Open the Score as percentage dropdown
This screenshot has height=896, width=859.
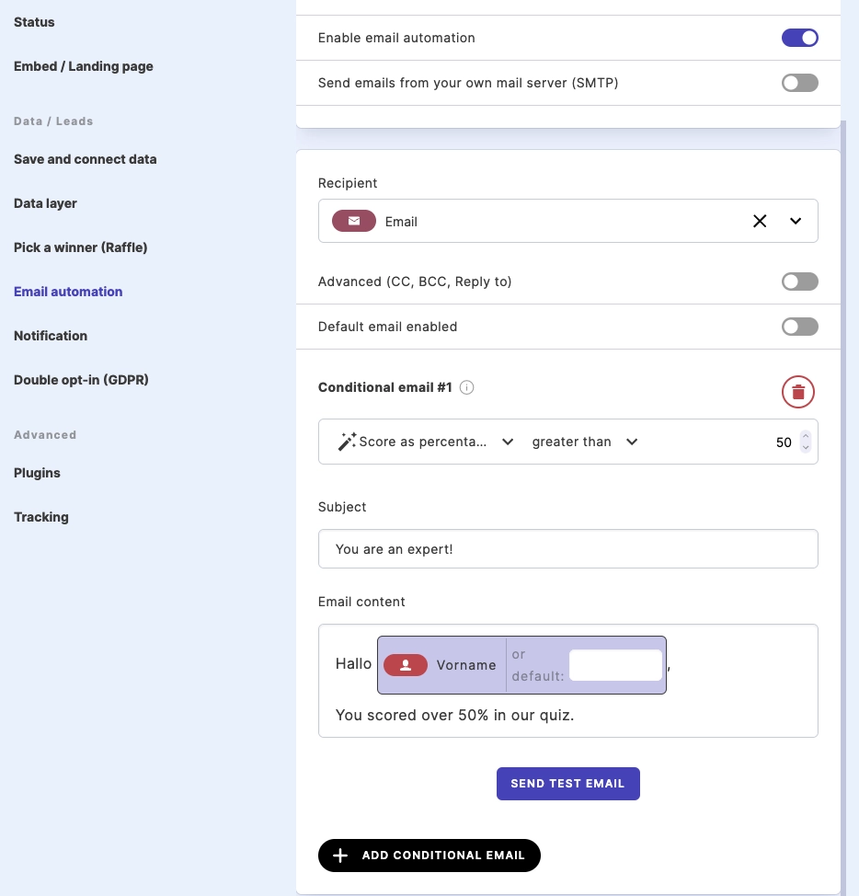click(507, 442)
